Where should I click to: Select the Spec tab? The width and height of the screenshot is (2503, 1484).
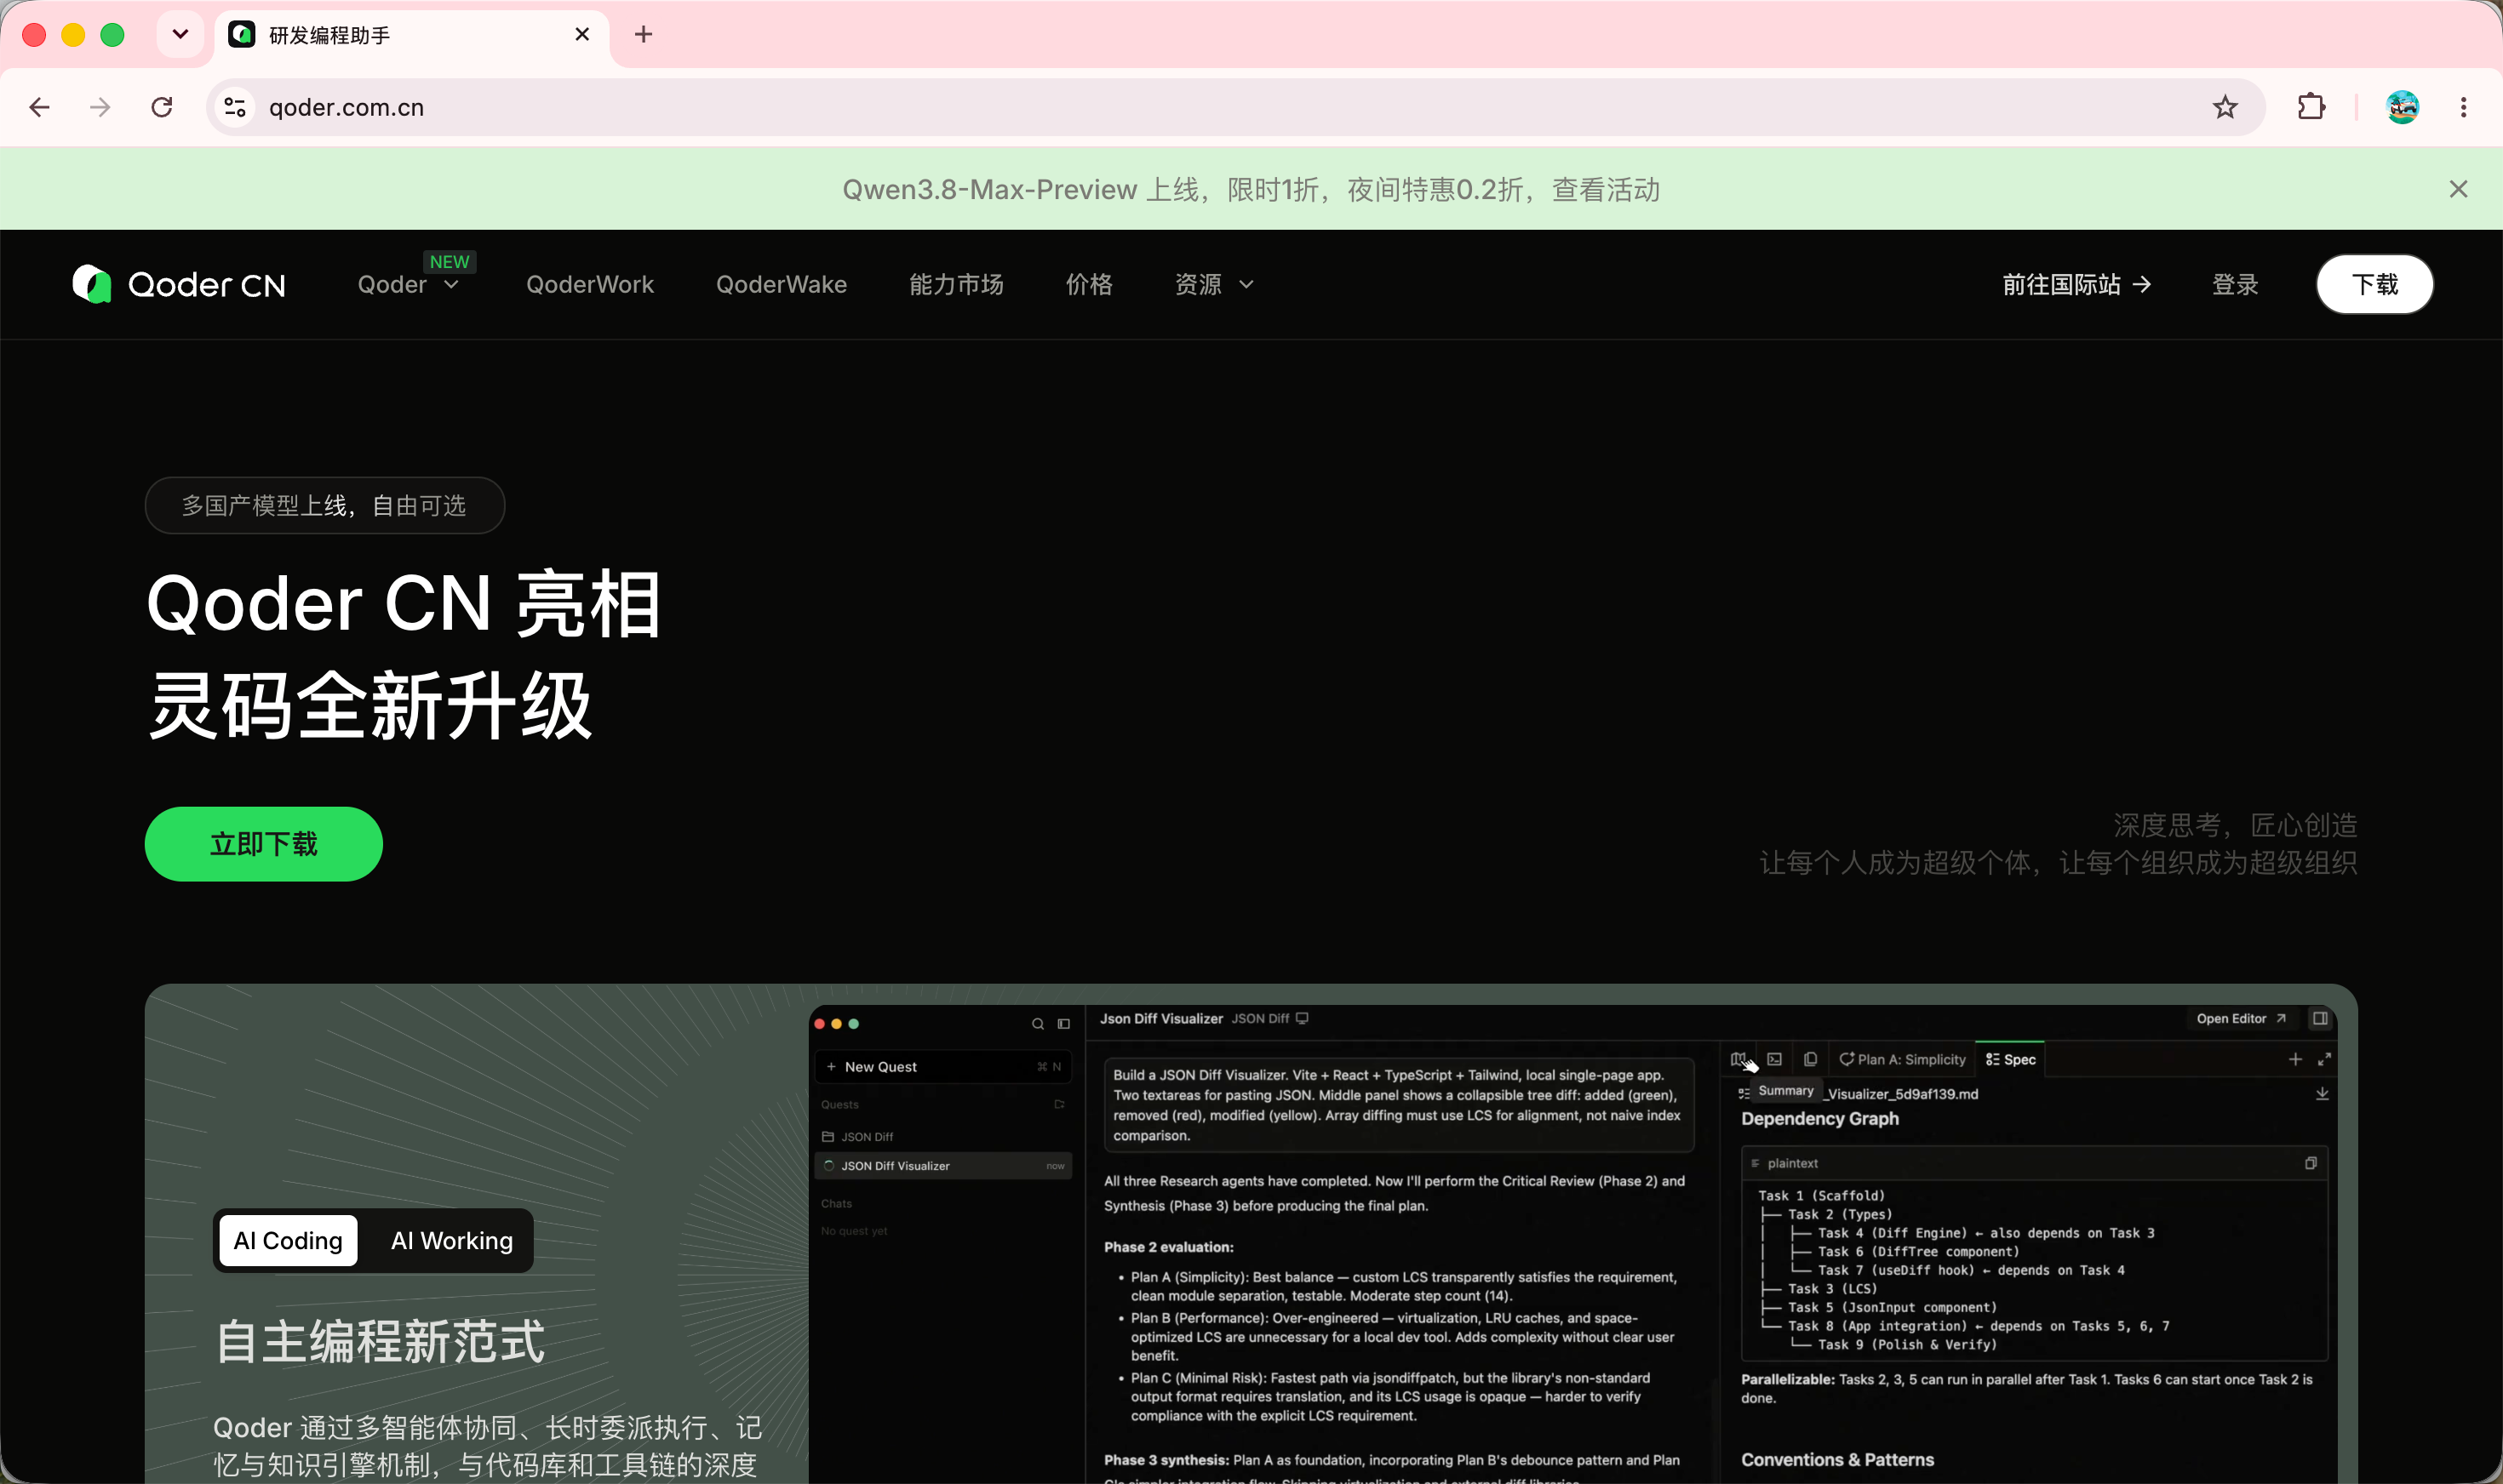[x=2011, y=1059]
